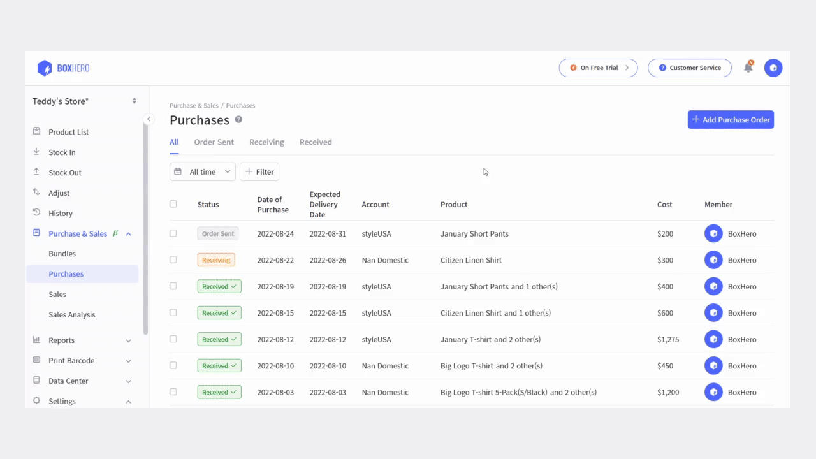Switch to the Receiving tab
The image size is (816, 459).
click(x=266, y=142)
